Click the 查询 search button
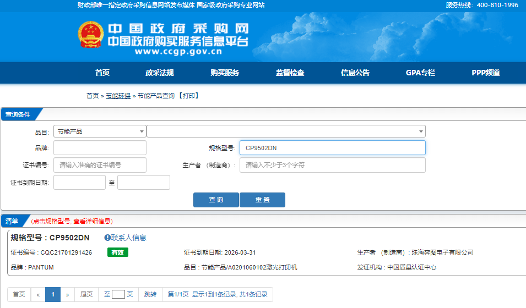 pyautogui.click(x=216, y=200)
